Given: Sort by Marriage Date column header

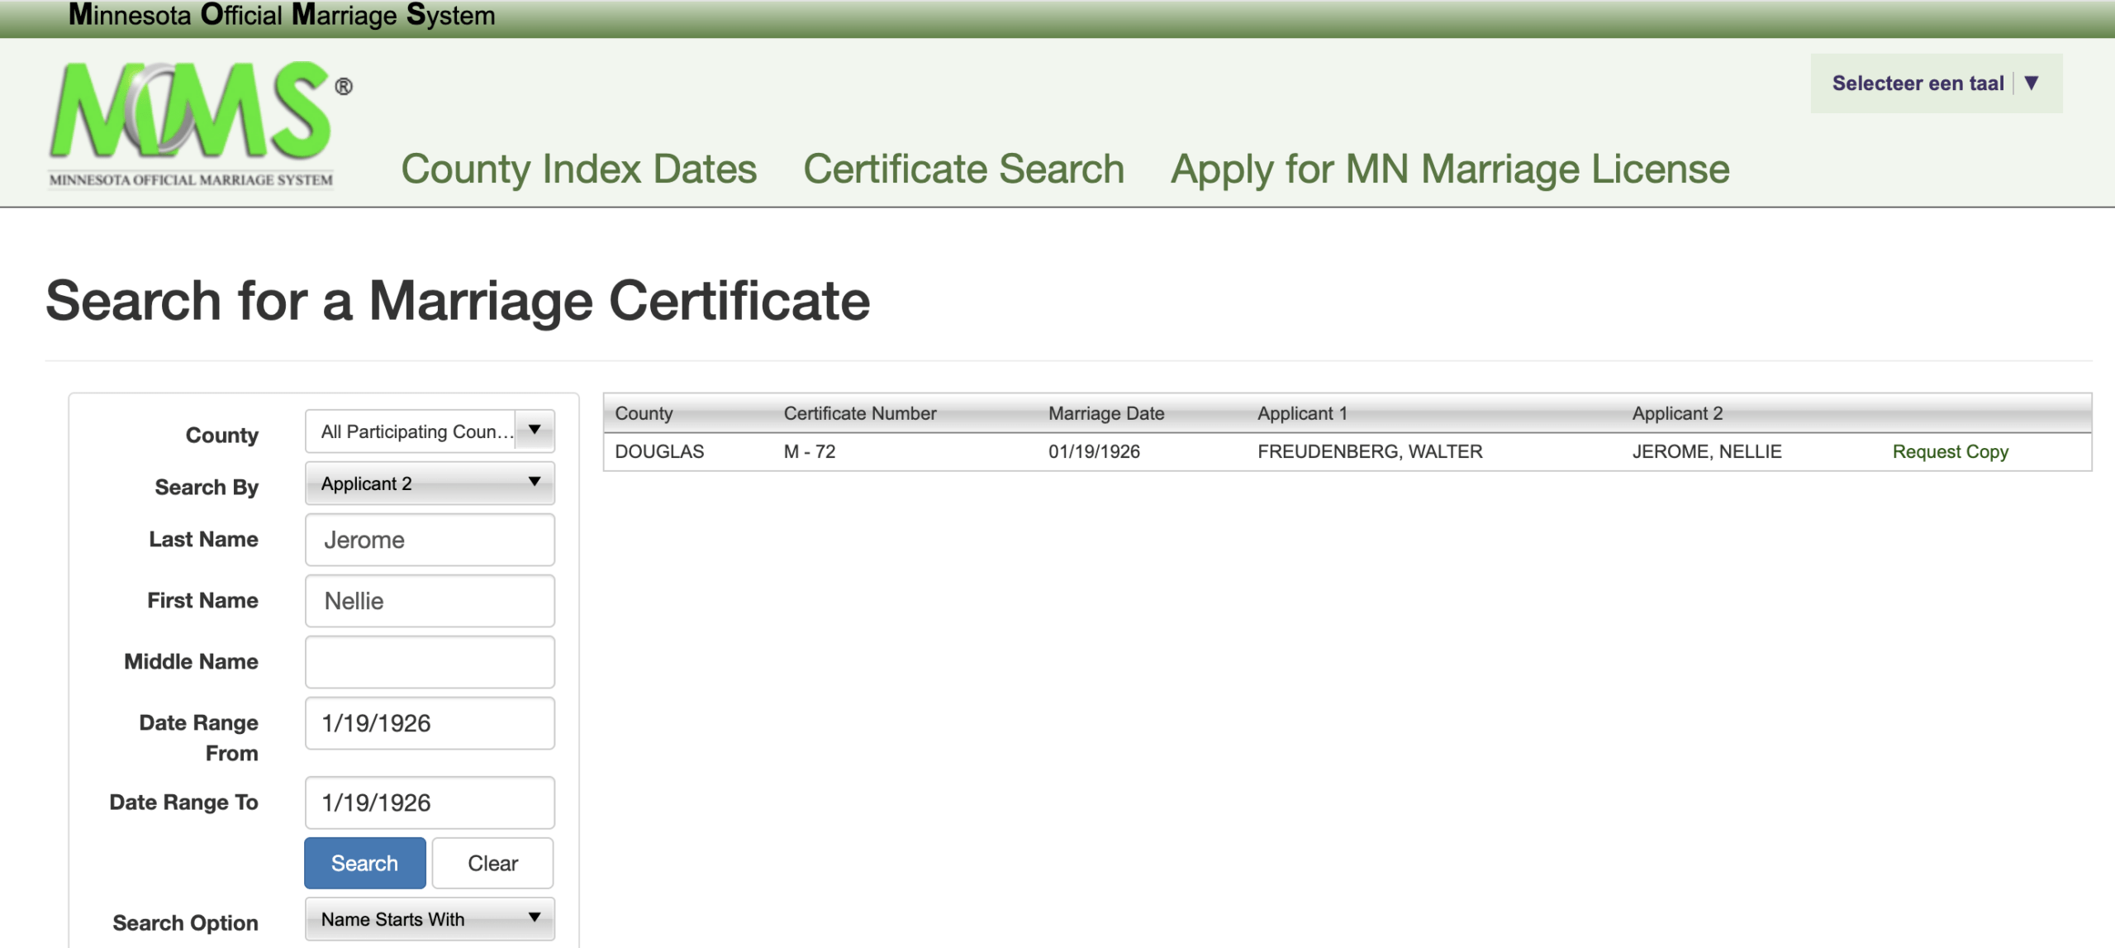Looking at the screenshot, I should [1105, 413].
